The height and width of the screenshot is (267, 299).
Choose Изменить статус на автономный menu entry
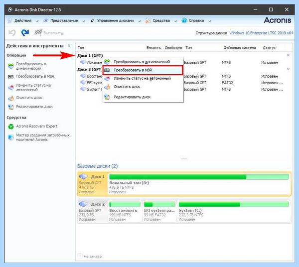[143, 78]
